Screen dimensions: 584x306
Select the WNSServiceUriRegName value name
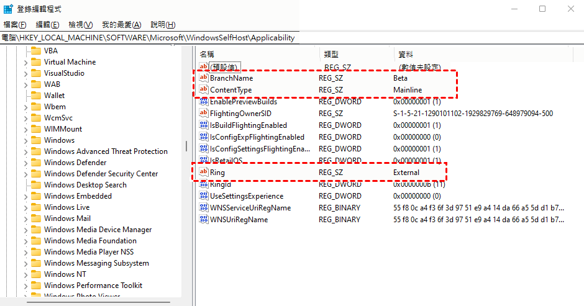coord(250,208)
